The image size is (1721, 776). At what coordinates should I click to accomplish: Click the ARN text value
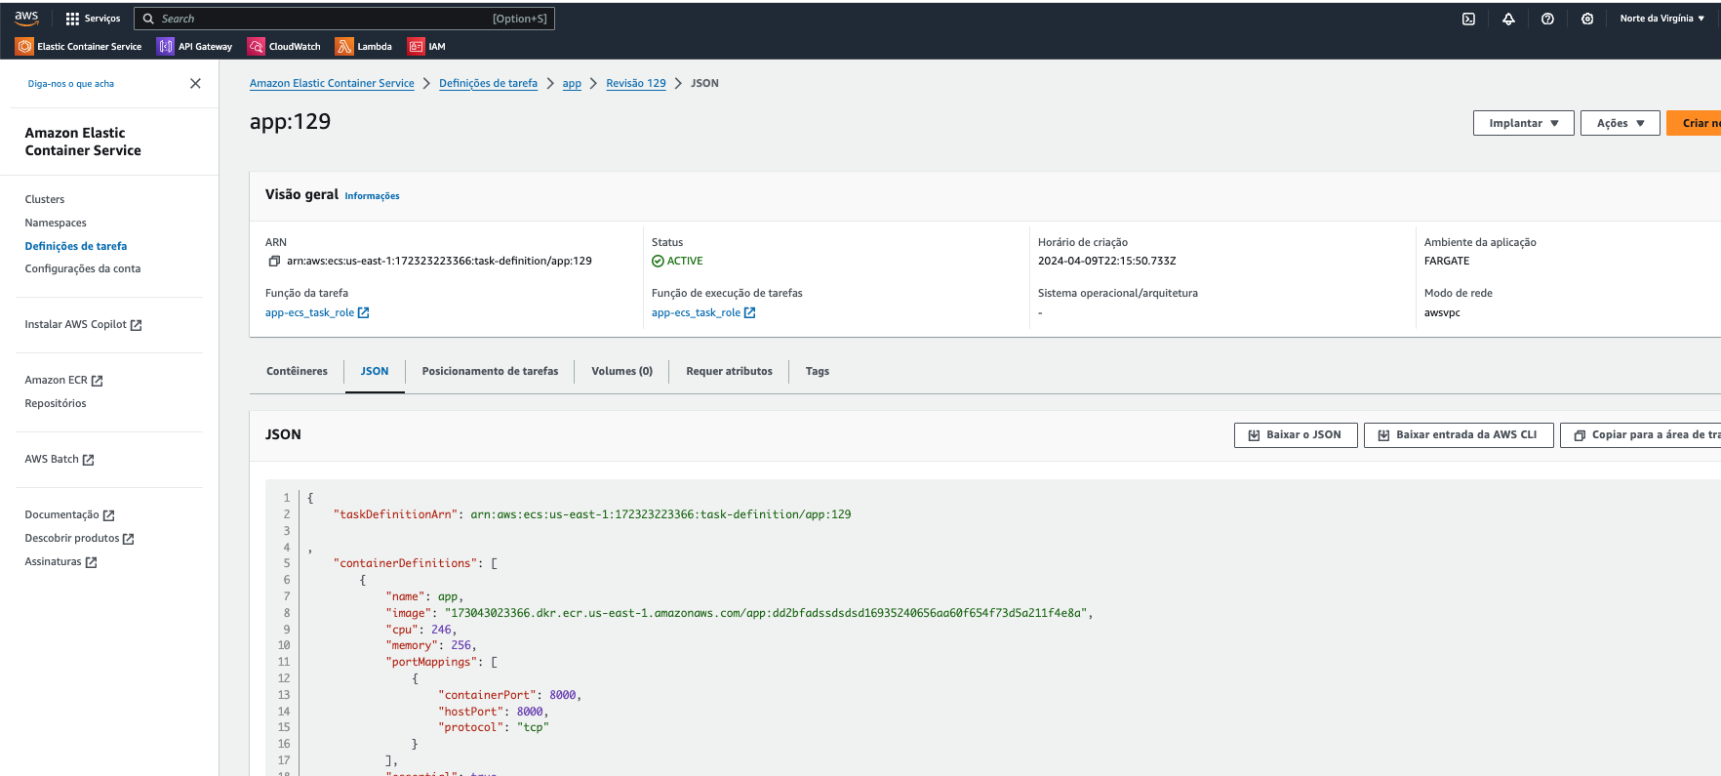coord(439,261)
